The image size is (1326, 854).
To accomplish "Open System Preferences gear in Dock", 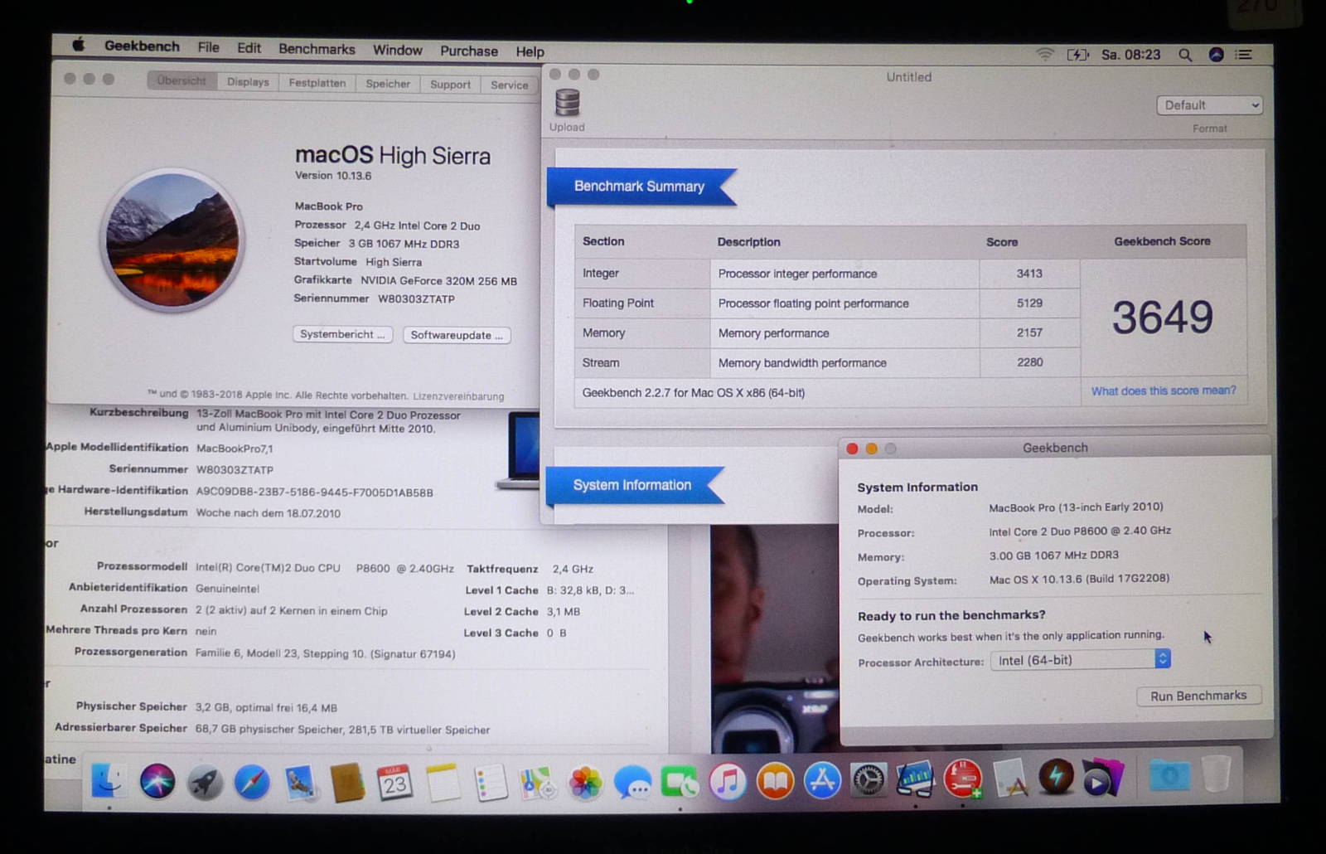I will point(869,781).
